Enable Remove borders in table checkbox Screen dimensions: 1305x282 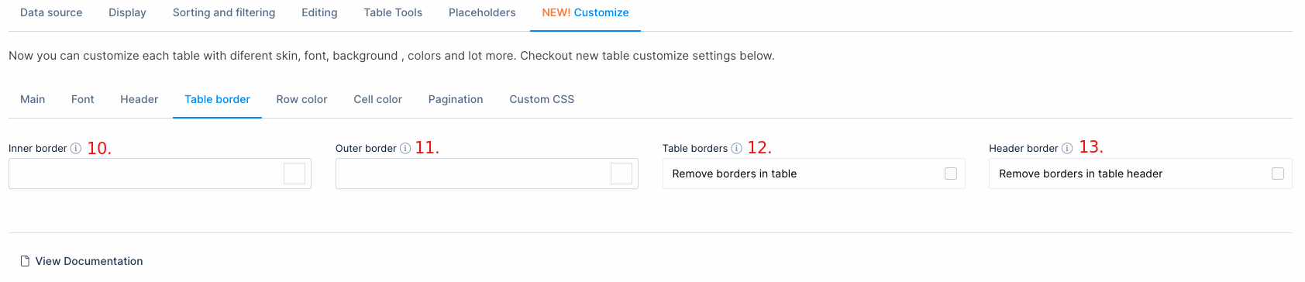[x=951, y=174]
